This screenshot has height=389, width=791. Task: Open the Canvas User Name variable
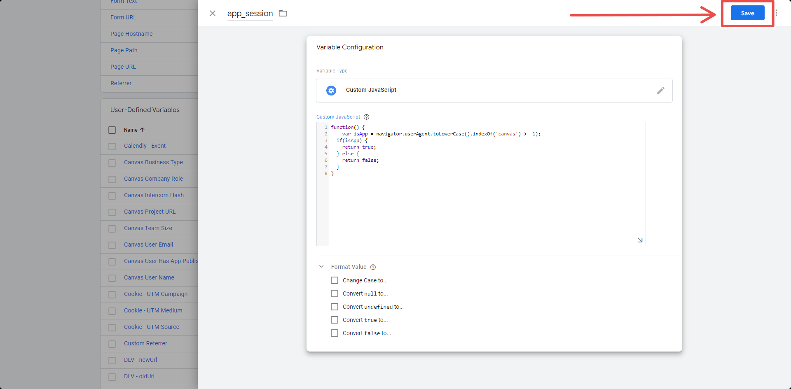point(149,277)
